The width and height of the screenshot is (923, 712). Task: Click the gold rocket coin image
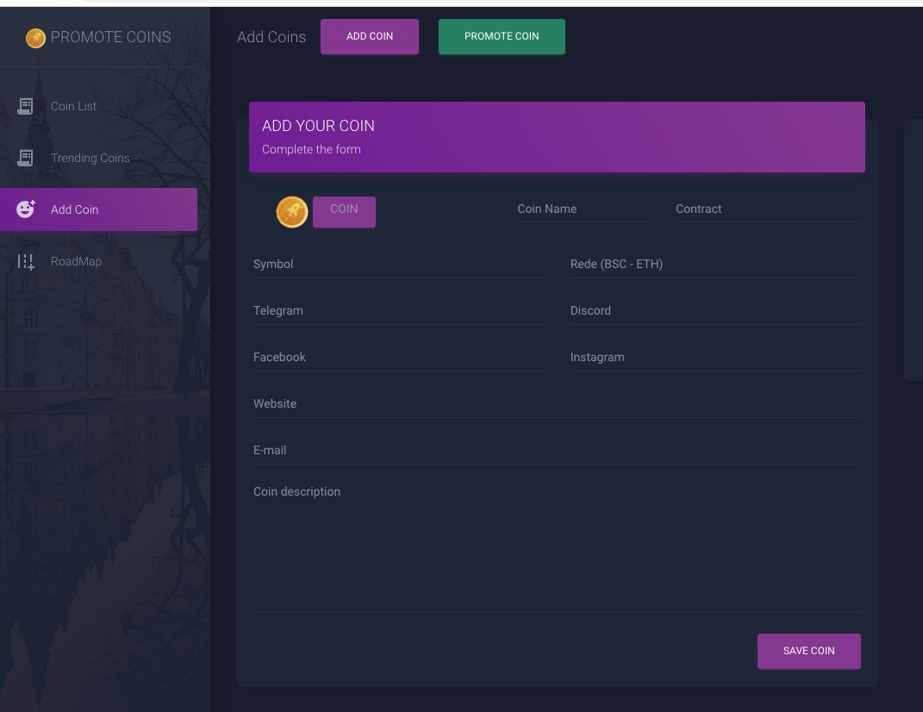click(x=292, y=212)
